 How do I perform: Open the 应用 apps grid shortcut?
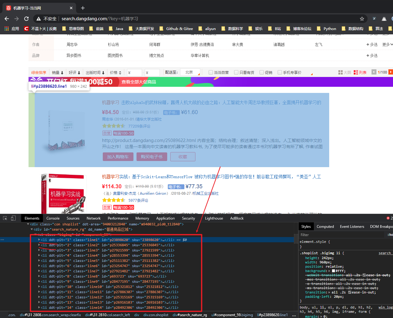[x=12, y=29]
